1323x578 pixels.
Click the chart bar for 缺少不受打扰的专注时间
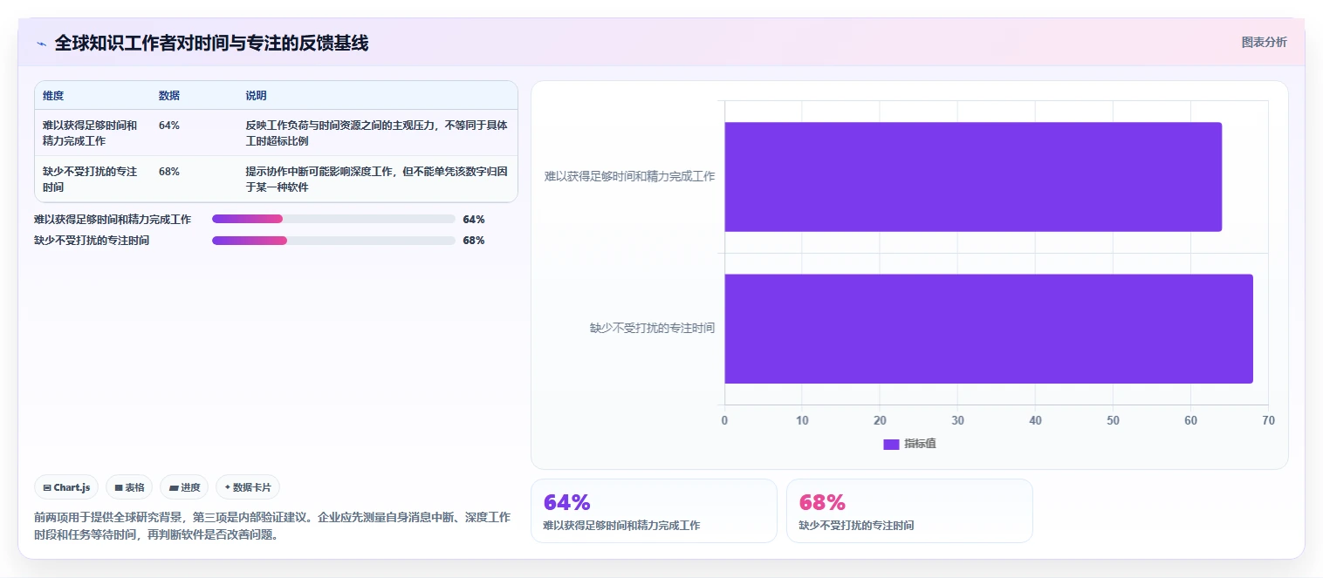(989, 329)
